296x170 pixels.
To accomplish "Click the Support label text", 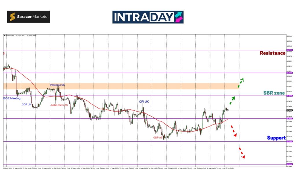I will coord(276,138).
